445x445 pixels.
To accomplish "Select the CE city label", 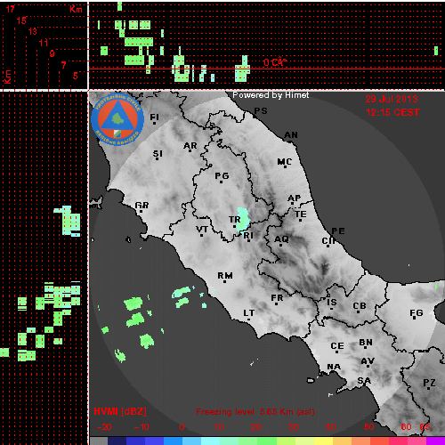I will 337,346.
